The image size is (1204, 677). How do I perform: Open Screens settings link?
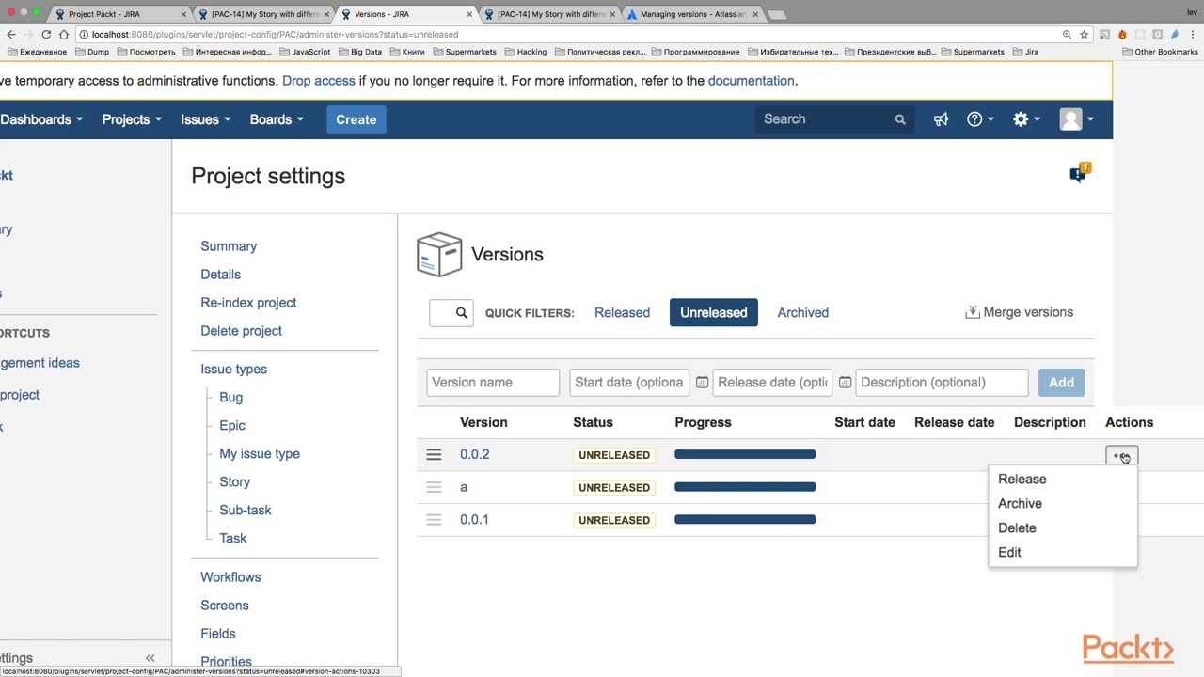coord(225,606)
